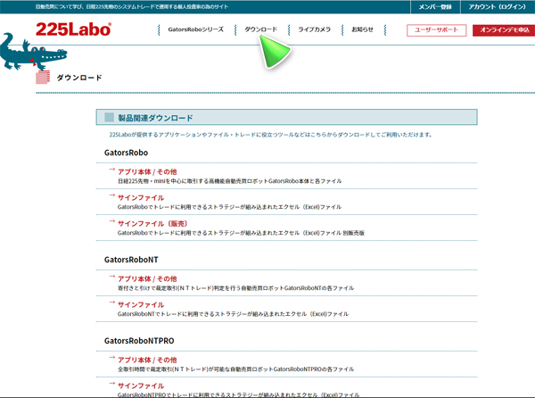Click the 製品関連ダウンロード section header

point(286,118)
